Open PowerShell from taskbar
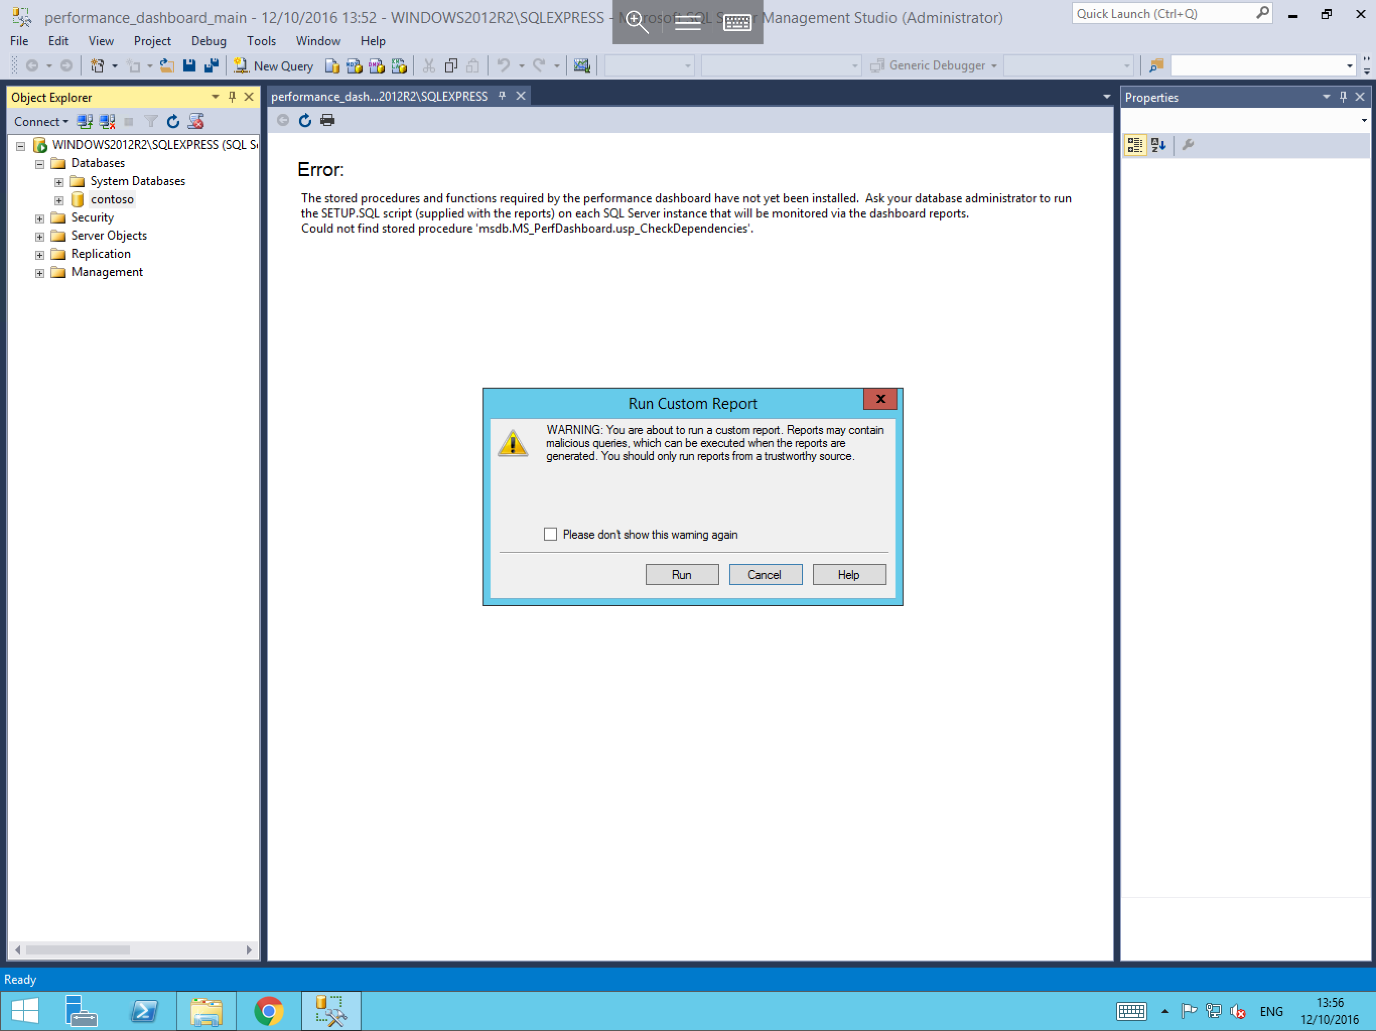The image size is (1376, 1031). 145,1010
